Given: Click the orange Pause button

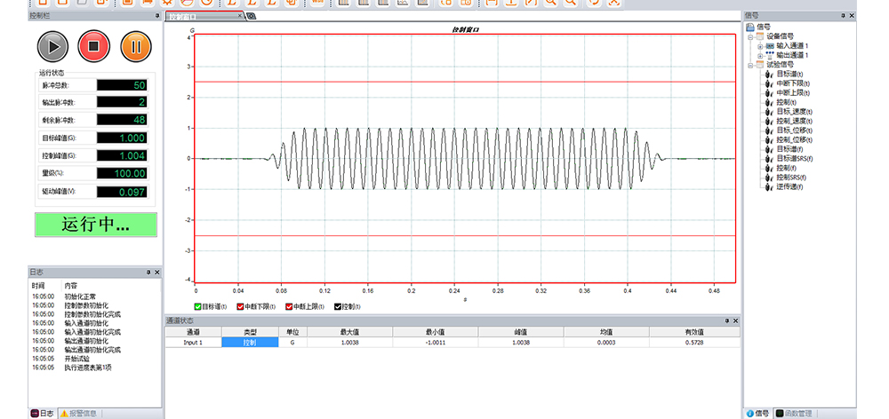Looking at the screenshot, I should point(136,46).
